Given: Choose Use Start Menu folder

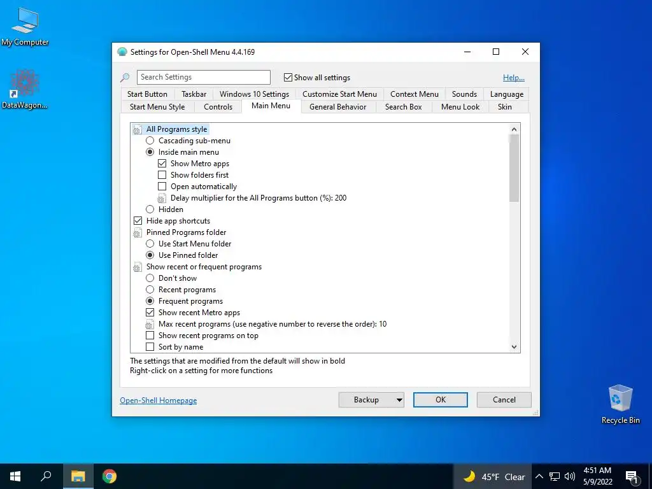Looking at the screenshot, I should point(150,244).
